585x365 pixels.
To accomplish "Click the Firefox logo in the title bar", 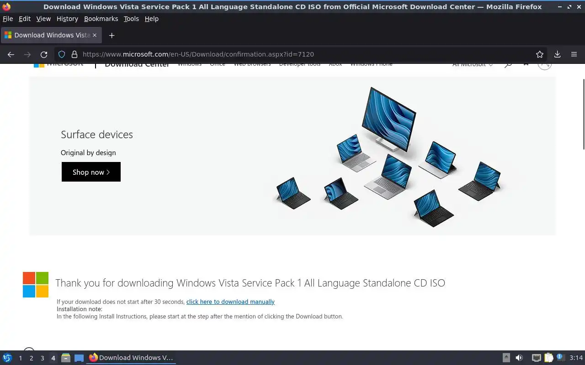I will tap(6, 7).
